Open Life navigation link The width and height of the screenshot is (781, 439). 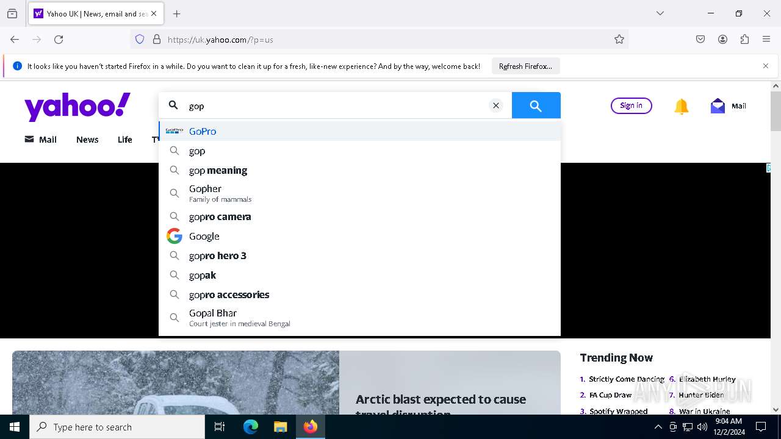point(124,140)
